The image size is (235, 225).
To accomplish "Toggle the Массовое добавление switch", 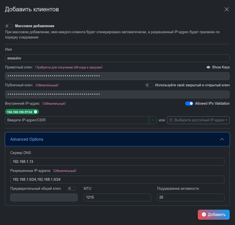I will 9,26.
